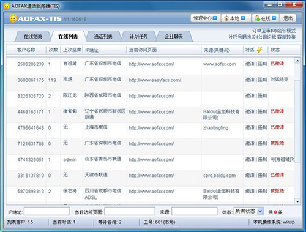The image size is (306, 232).
Task: Click the AOFAX smiley logo icon
Action: coord(13,18)
